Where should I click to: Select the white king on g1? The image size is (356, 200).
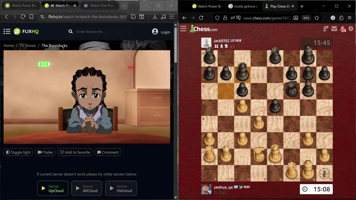click(308, 173)
